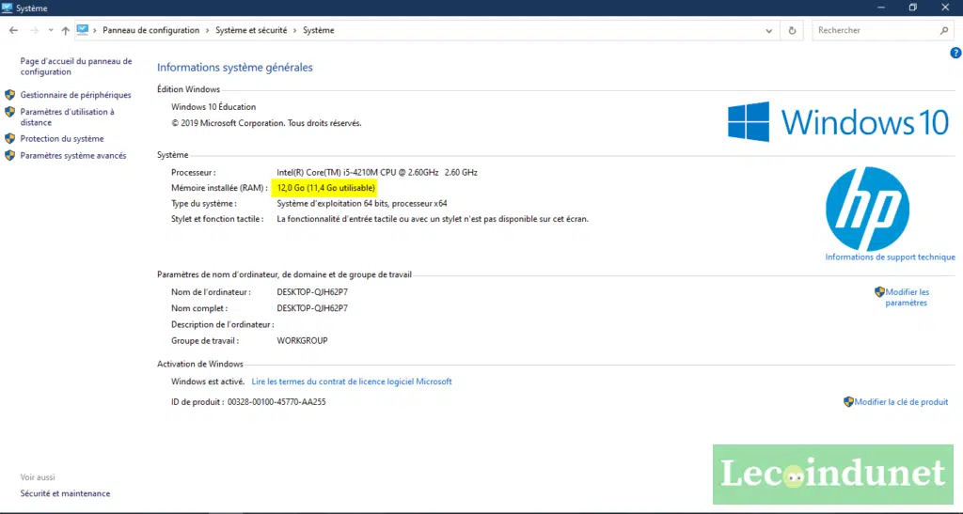Open Sécurité et maintenance link
Viewport: 963px width, 514px height.
point(65,493)
